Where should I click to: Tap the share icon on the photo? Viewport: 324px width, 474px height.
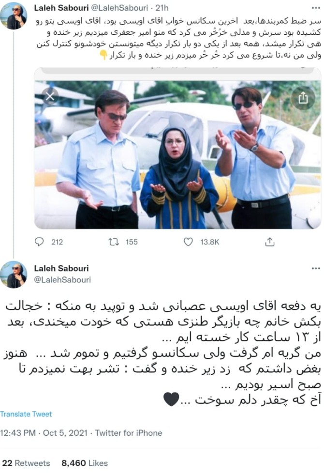tap(303, 98)
